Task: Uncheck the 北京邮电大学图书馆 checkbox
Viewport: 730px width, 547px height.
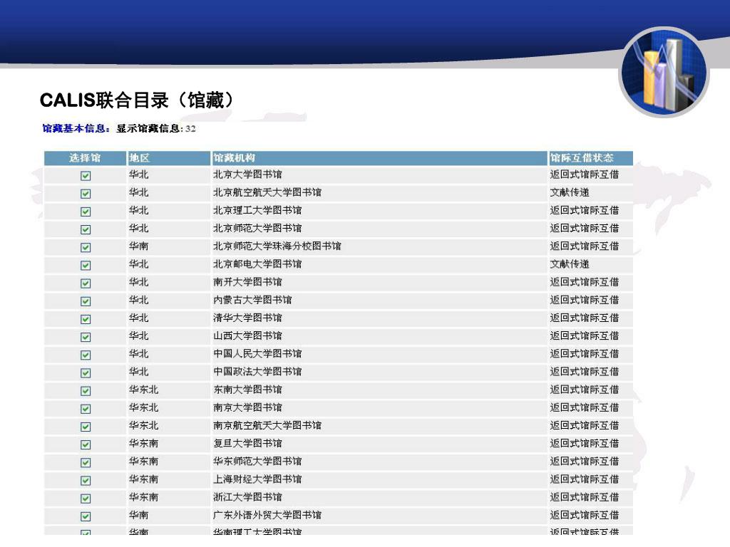Action: pyautogui.click(x=86, y=265)
